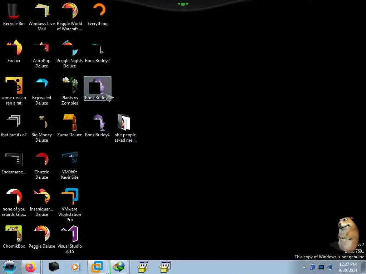Select Zuma Deluxe desktop icon
366x274 pixels.
(x=70, y=125)
